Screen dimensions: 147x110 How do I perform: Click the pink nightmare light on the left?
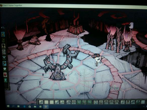pyautogui.click(x=20, y=40)
